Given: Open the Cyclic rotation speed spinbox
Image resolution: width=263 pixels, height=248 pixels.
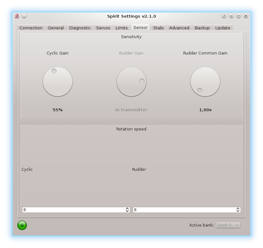Looking at the screenshot, I should point(76,210).
